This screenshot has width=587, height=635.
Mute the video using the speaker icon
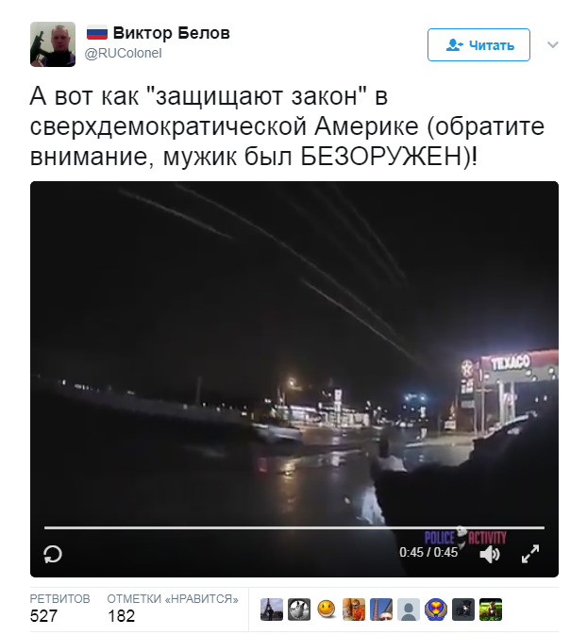tap(490, 554)
